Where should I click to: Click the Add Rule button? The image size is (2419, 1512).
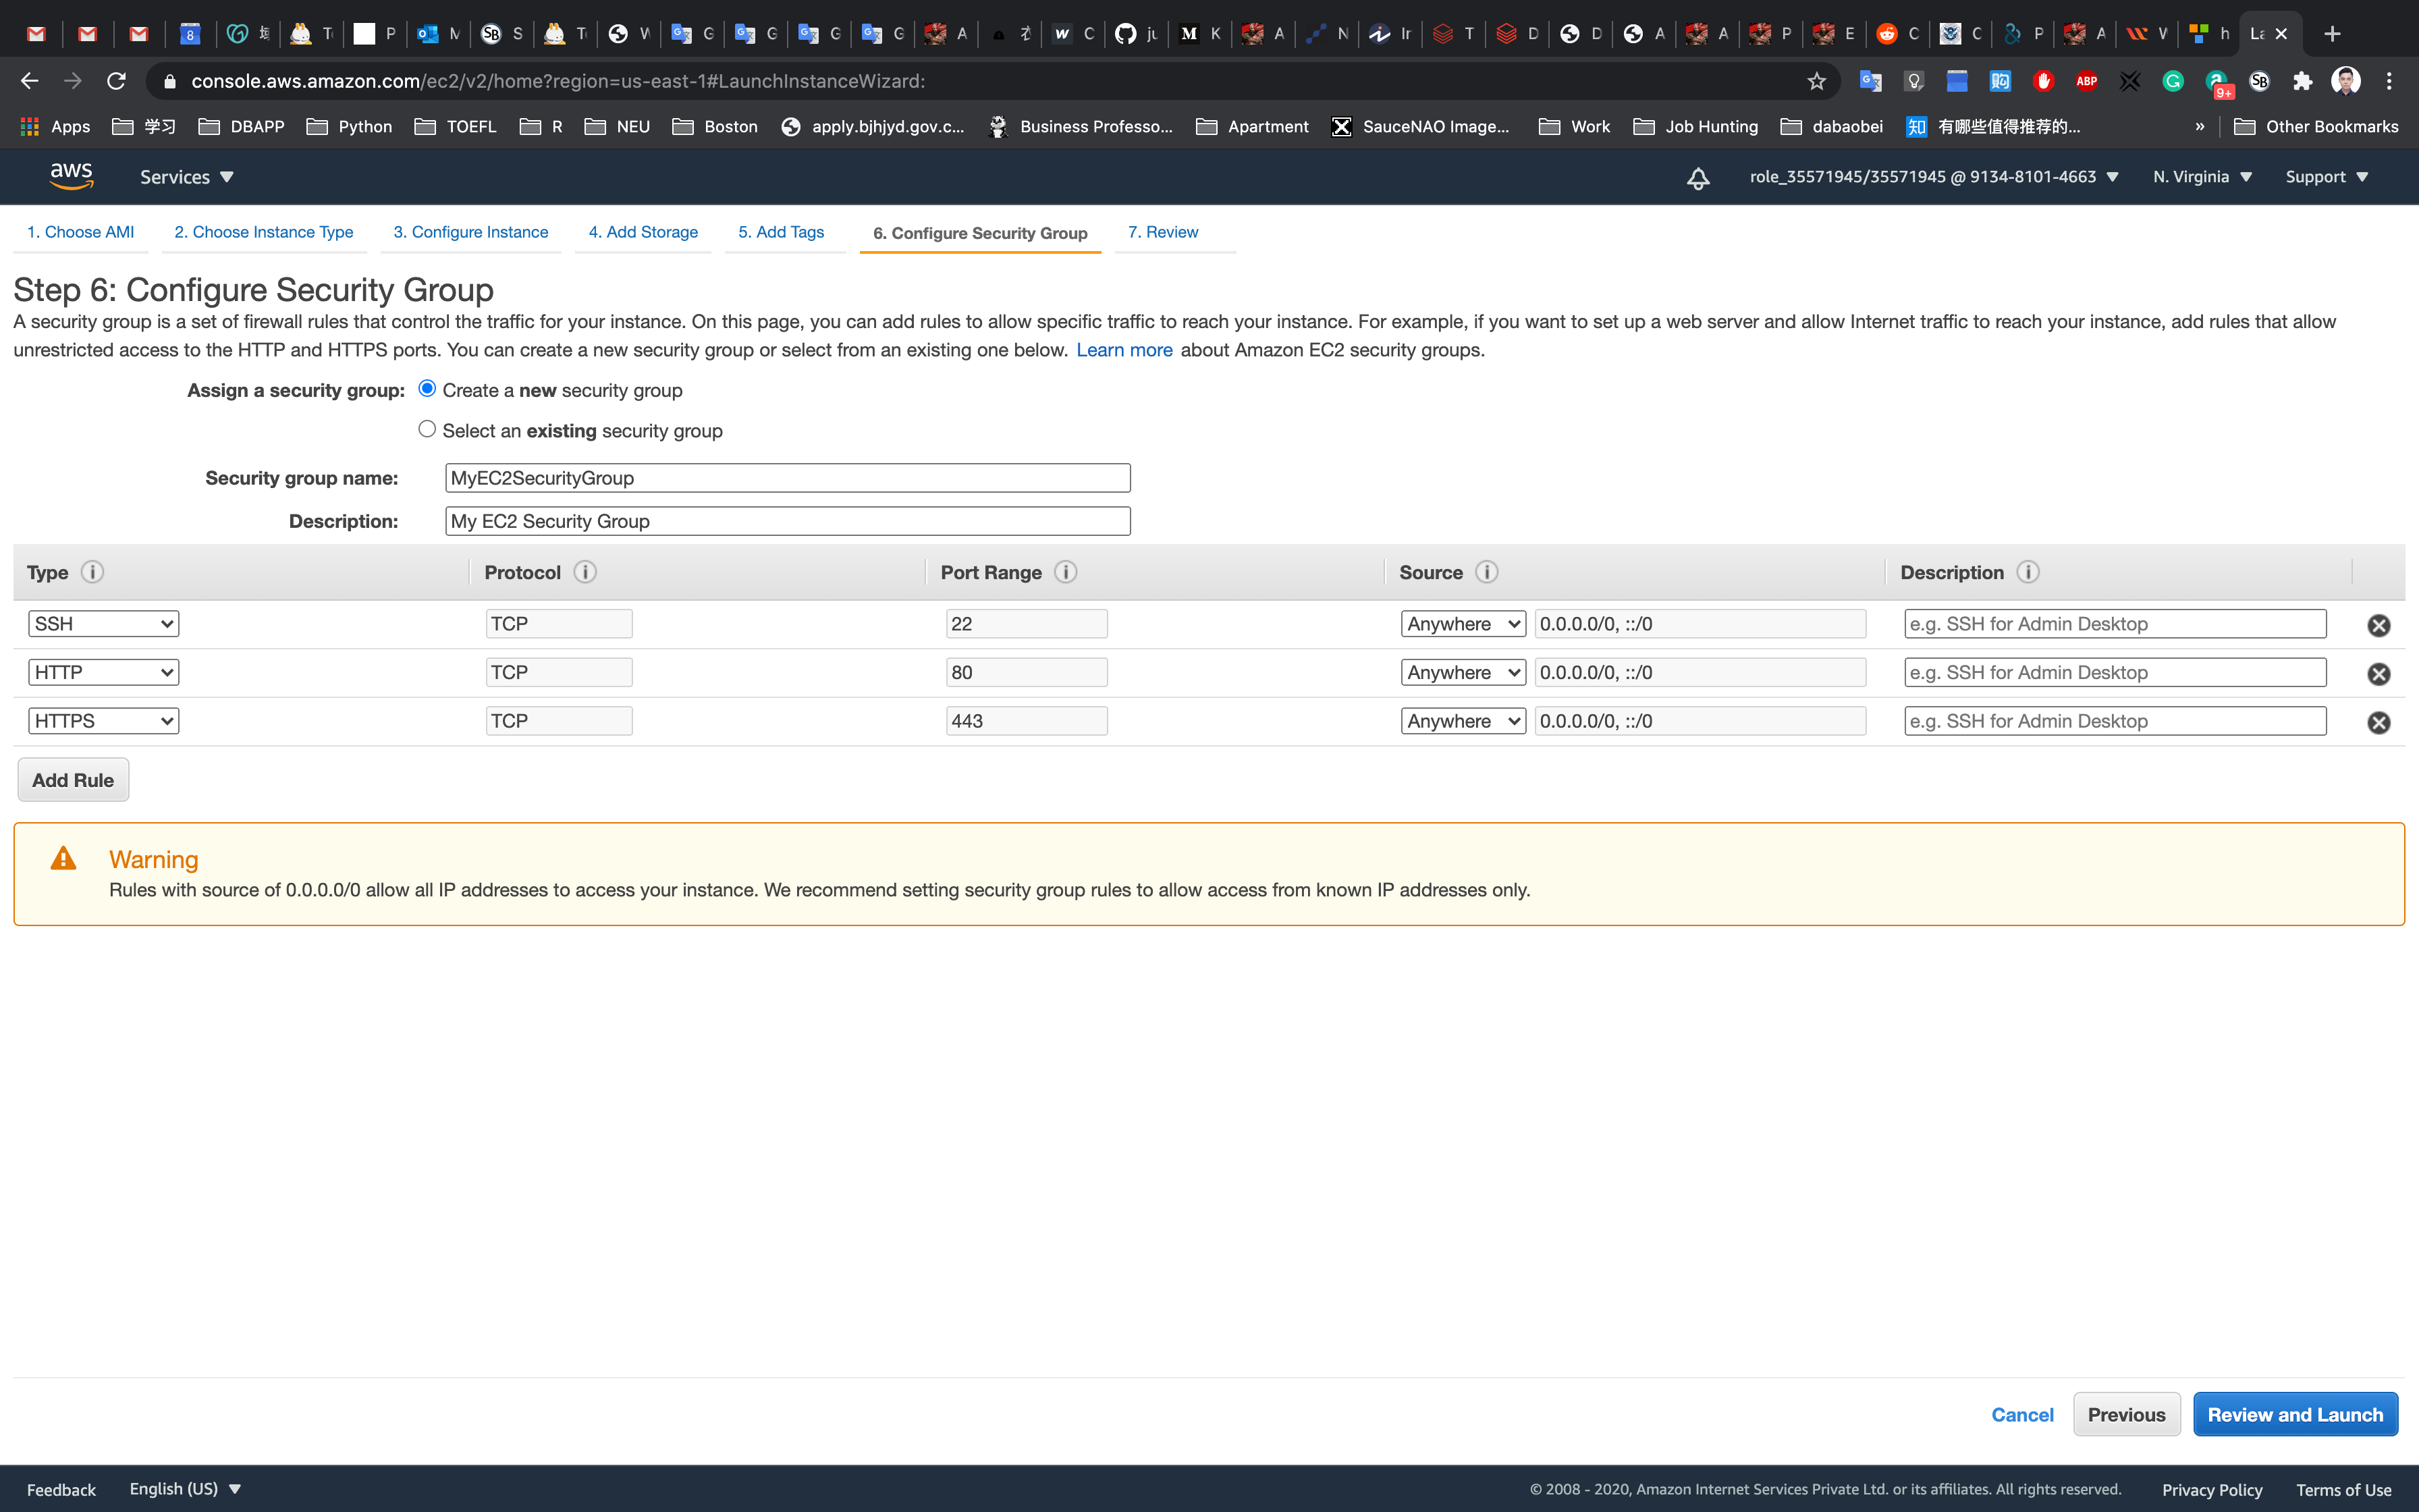(x=73, y=780)
